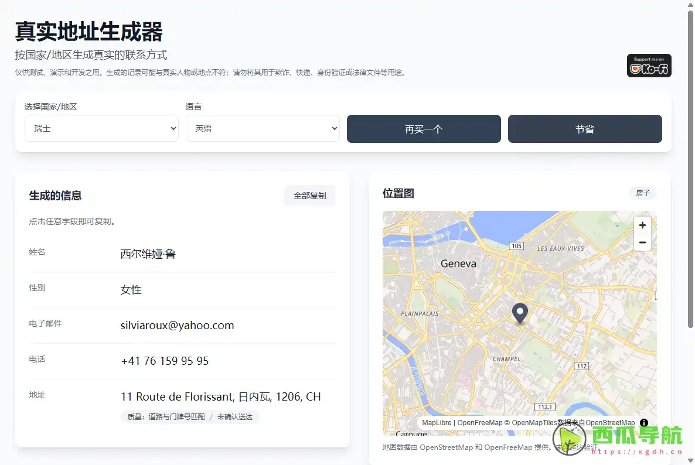
Task: Click the 再买一个 generate button
Action: (x=424, y=129)
